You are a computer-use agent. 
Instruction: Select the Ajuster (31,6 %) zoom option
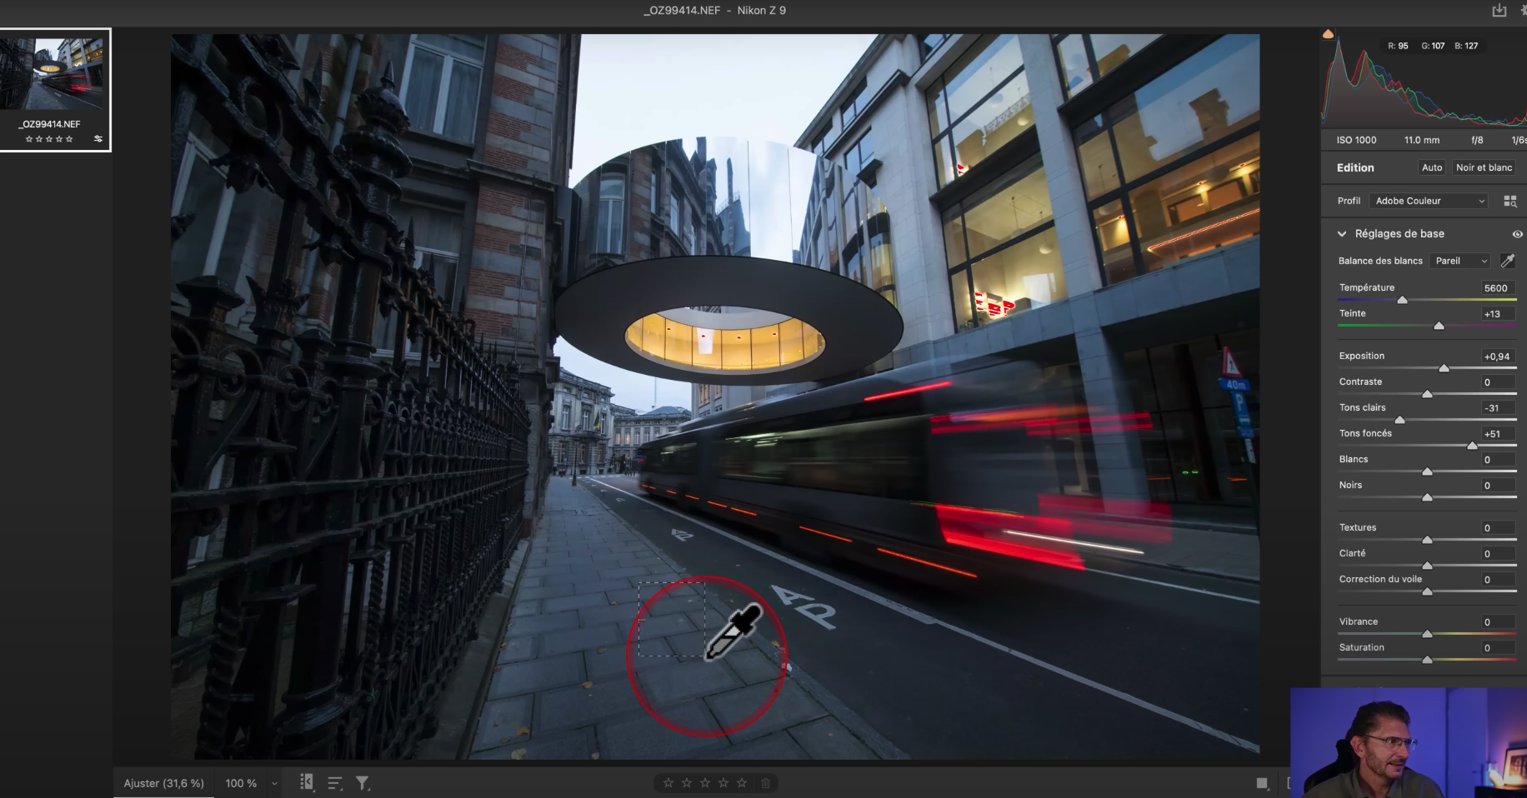(163, 783)
